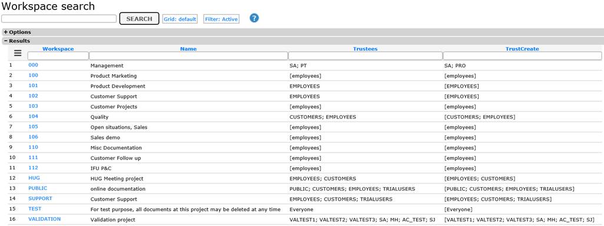This screenshot has height=226, width=604.
Task: Click the Workspace column filter field
Action: (x=58, y=56)
